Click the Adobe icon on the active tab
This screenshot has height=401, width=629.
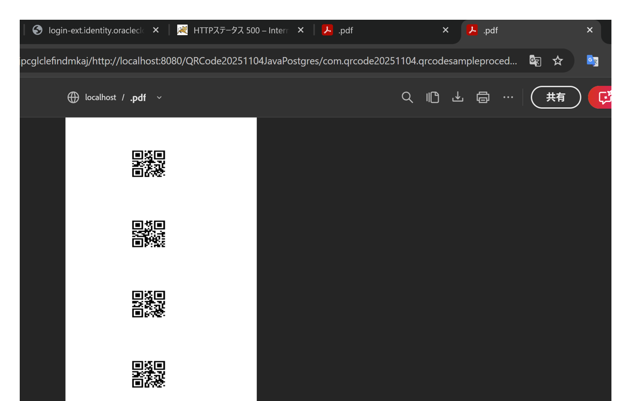tap(472, 30)
